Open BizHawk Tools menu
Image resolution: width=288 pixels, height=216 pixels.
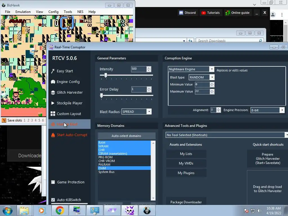(68, 12)
